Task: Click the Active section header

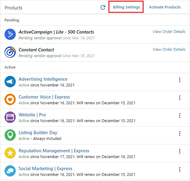Action: [10, 67]
